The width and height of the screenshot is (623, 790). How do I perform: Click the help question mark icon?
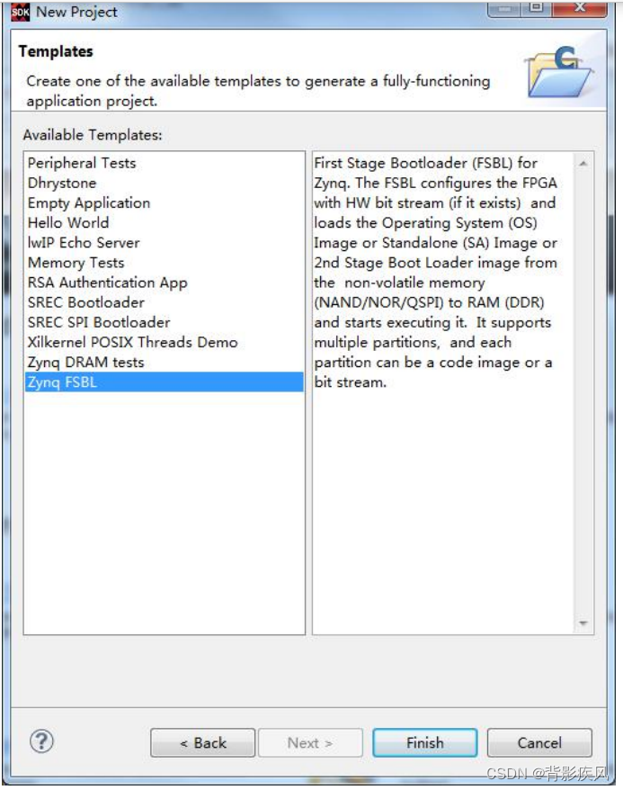click(x=41, y=741)
